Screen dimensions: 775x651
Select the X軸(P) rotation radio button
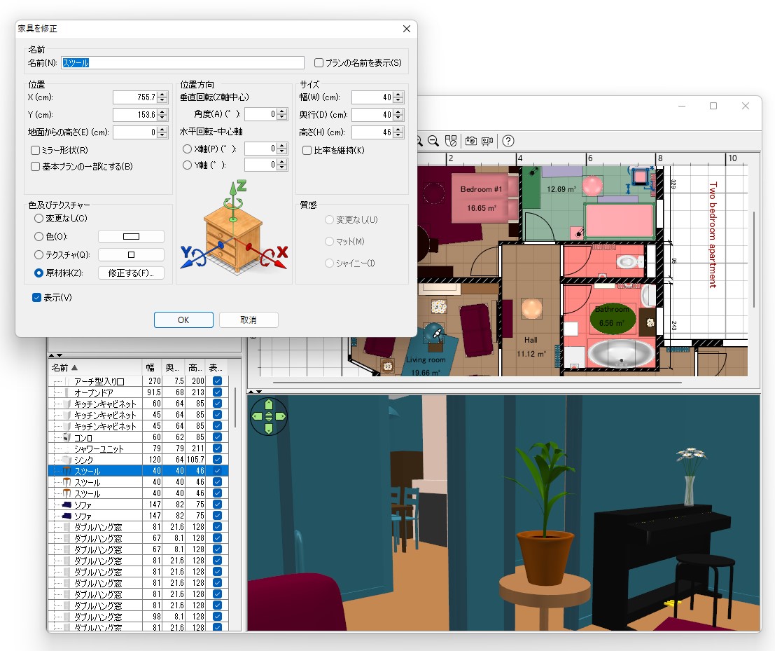[188, 149]
